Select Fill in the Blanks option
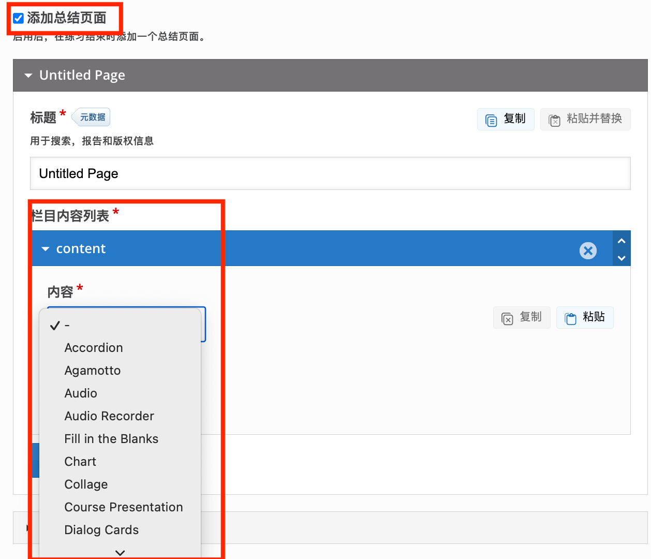This screenshot has width=651, height=559. pos(111,439)
